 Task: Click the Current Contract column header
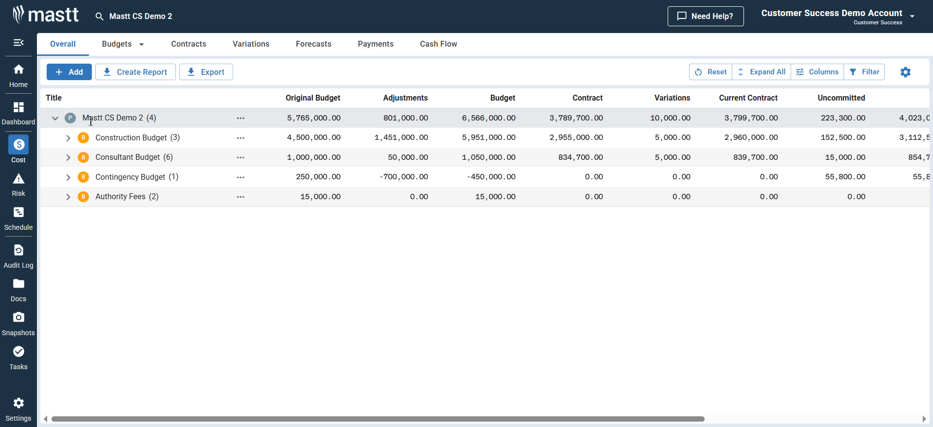point(748,98)
